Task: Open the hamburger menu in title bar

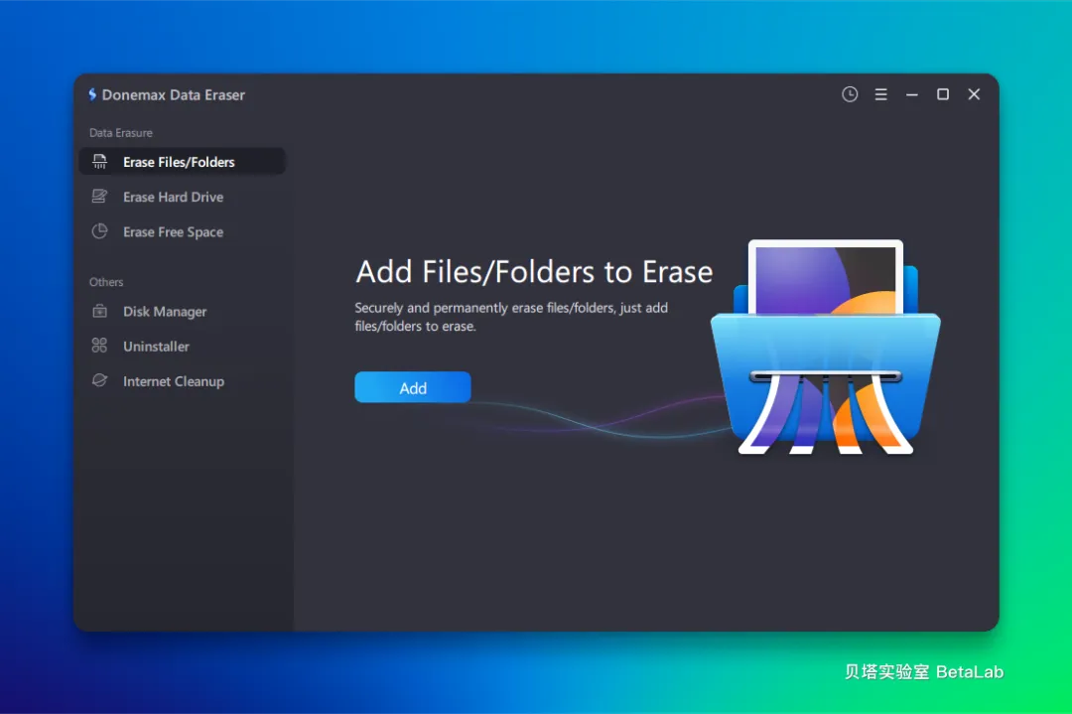Action: (x=881, y=94)
